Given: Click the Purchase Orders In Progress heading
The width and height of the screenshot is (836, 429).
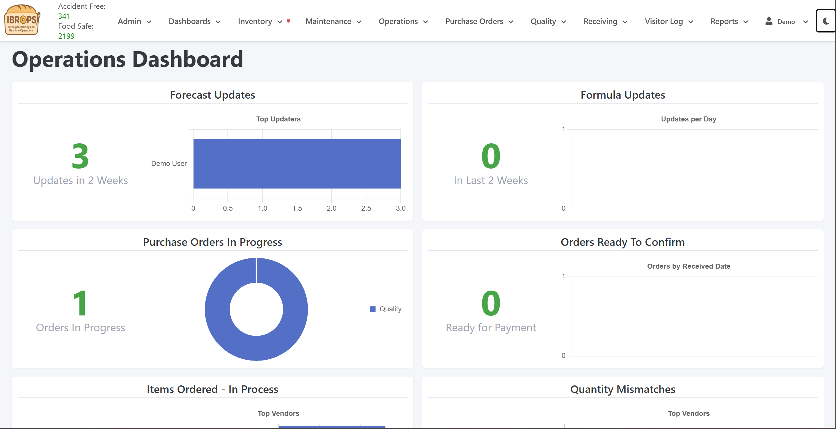Looking at the screenshot, I should 213,242.
